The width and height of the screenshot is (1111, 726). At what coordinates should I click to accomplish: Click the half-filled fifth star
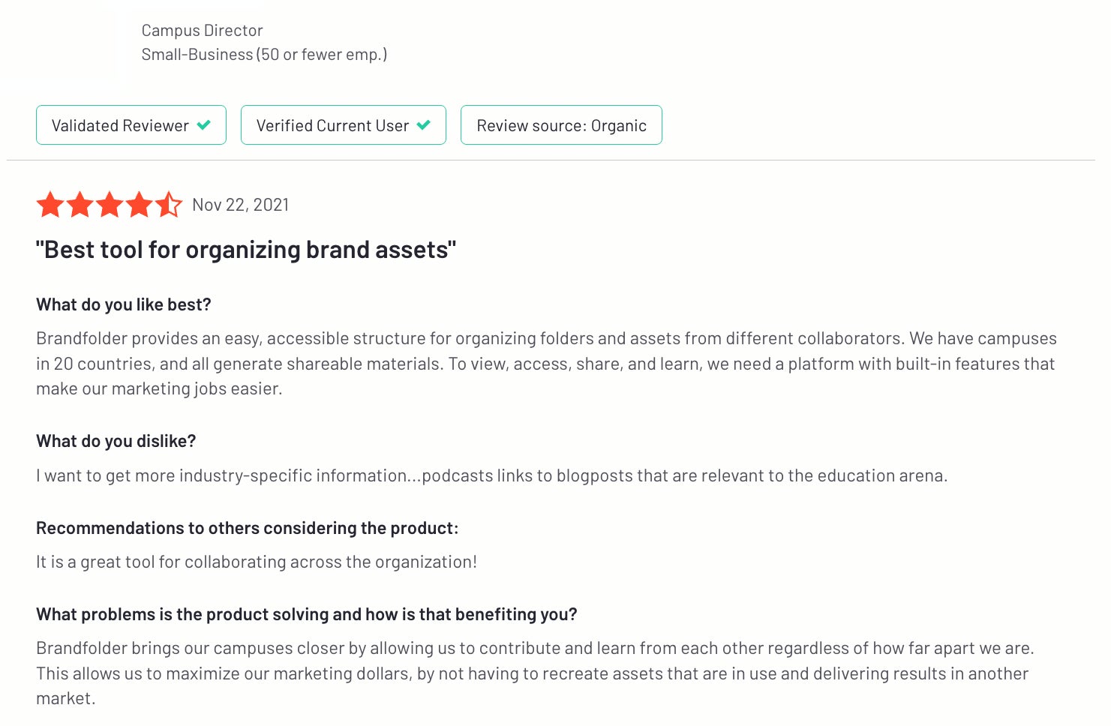169,205
